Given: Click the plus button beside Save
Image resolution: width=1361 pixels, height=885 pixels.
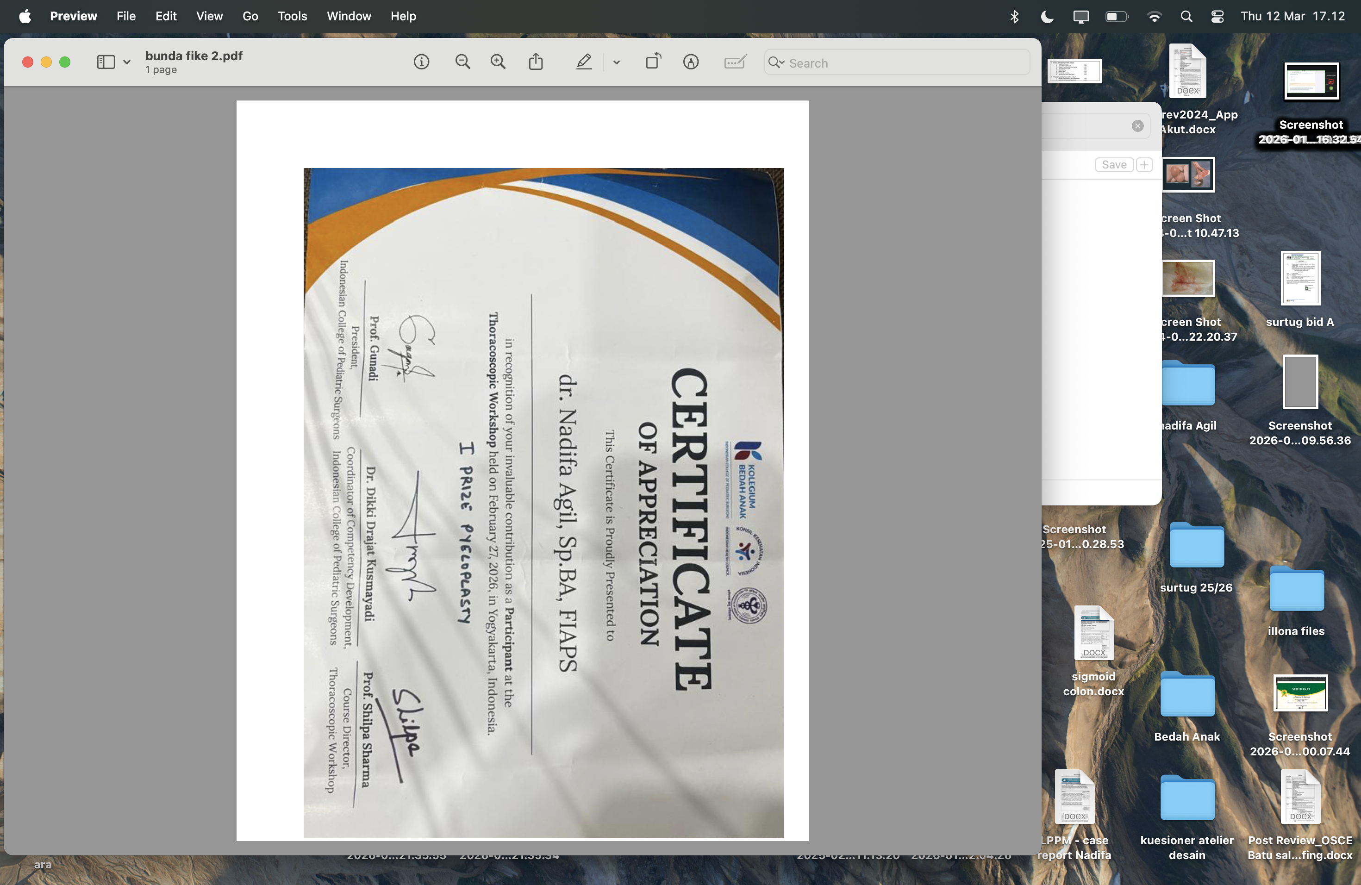Looking at the screenshot, I should click(1144, 165).
